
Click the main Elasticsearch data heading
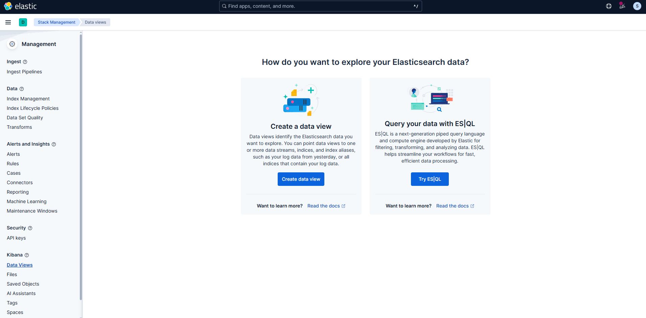pos(365,62)
